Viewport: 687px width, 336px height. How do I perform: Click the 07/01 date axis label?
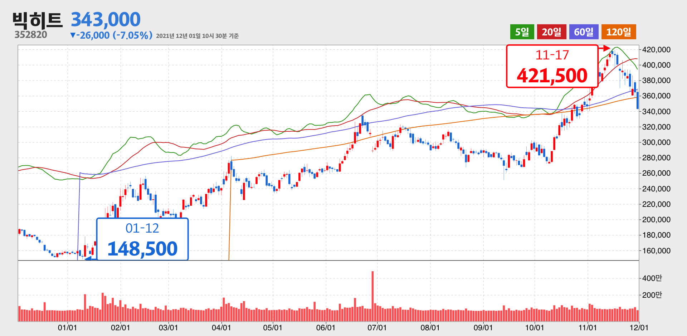[377, 327]
